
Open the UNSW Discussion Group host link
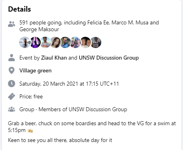pyautogui.click(x=109, y=58)
